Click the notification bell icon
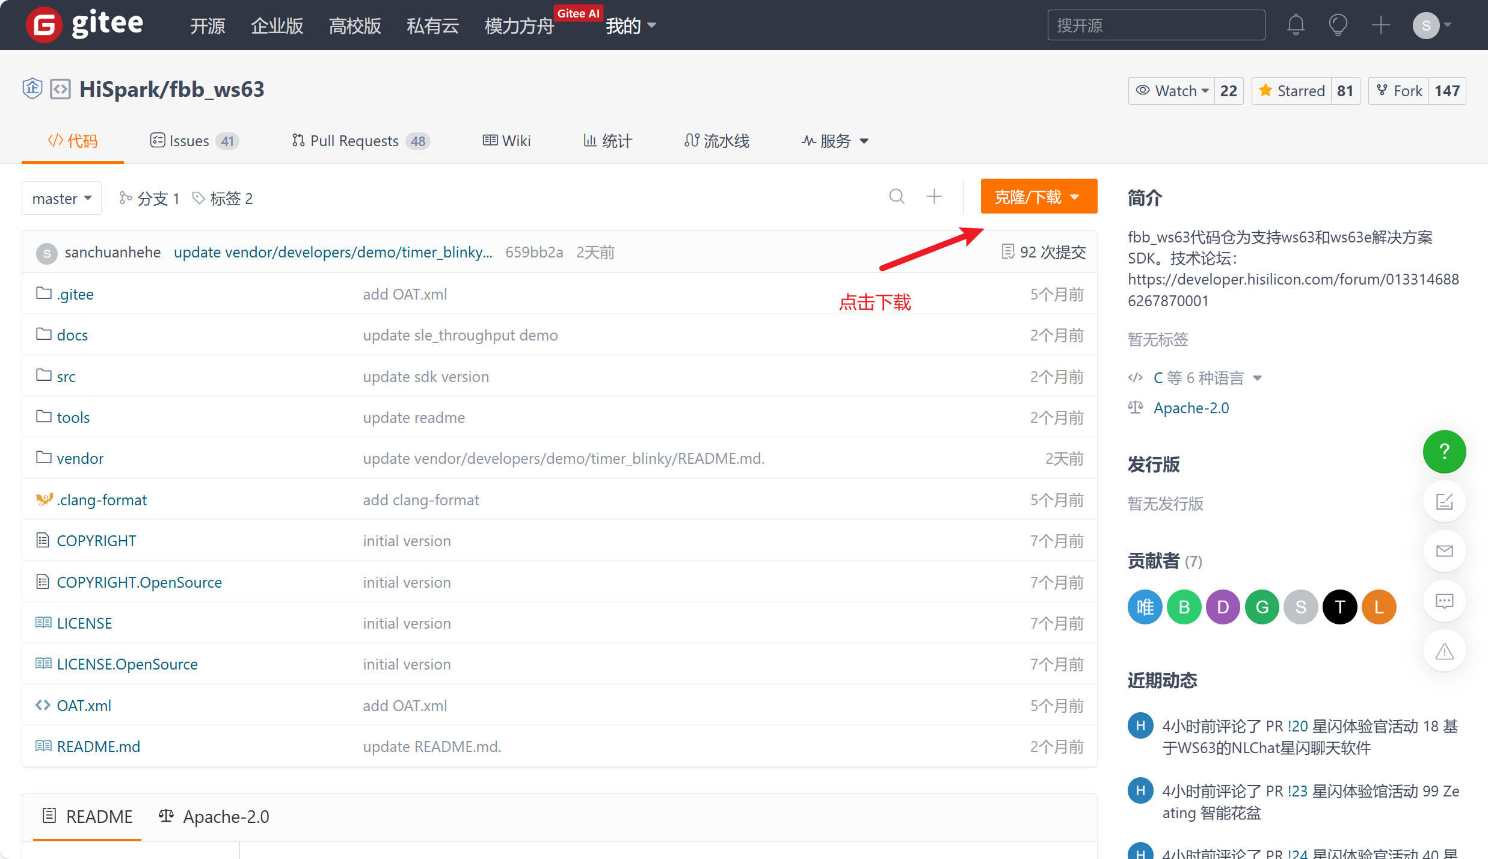The image size is (1488, 859). (x=1296, y=25)
